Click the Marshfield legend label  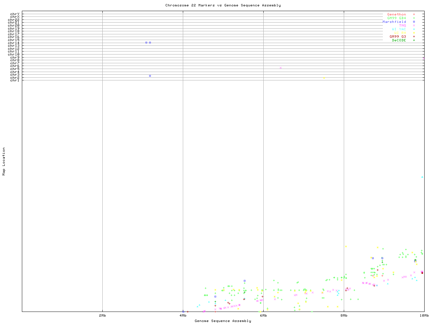(394, 22)
